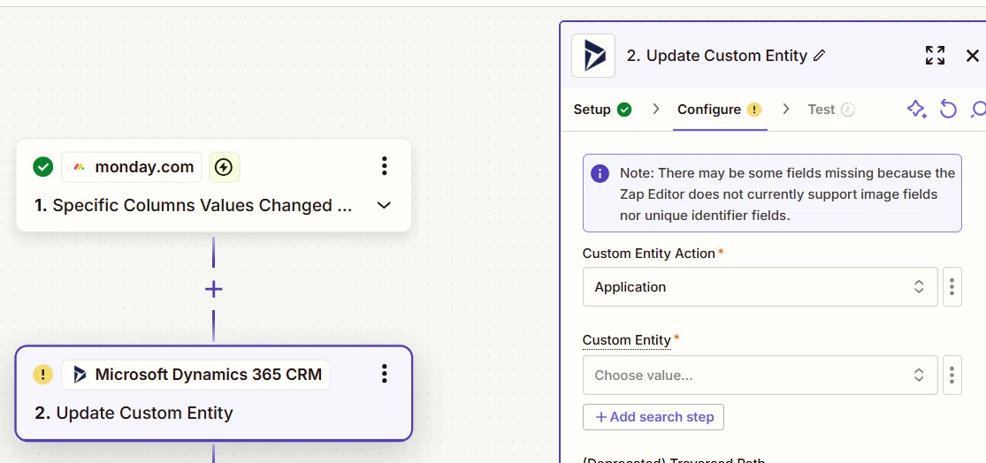Open the Custom Entity Choose value dropdown
This screenshot has height=463, width=986.
pos(760,376)
